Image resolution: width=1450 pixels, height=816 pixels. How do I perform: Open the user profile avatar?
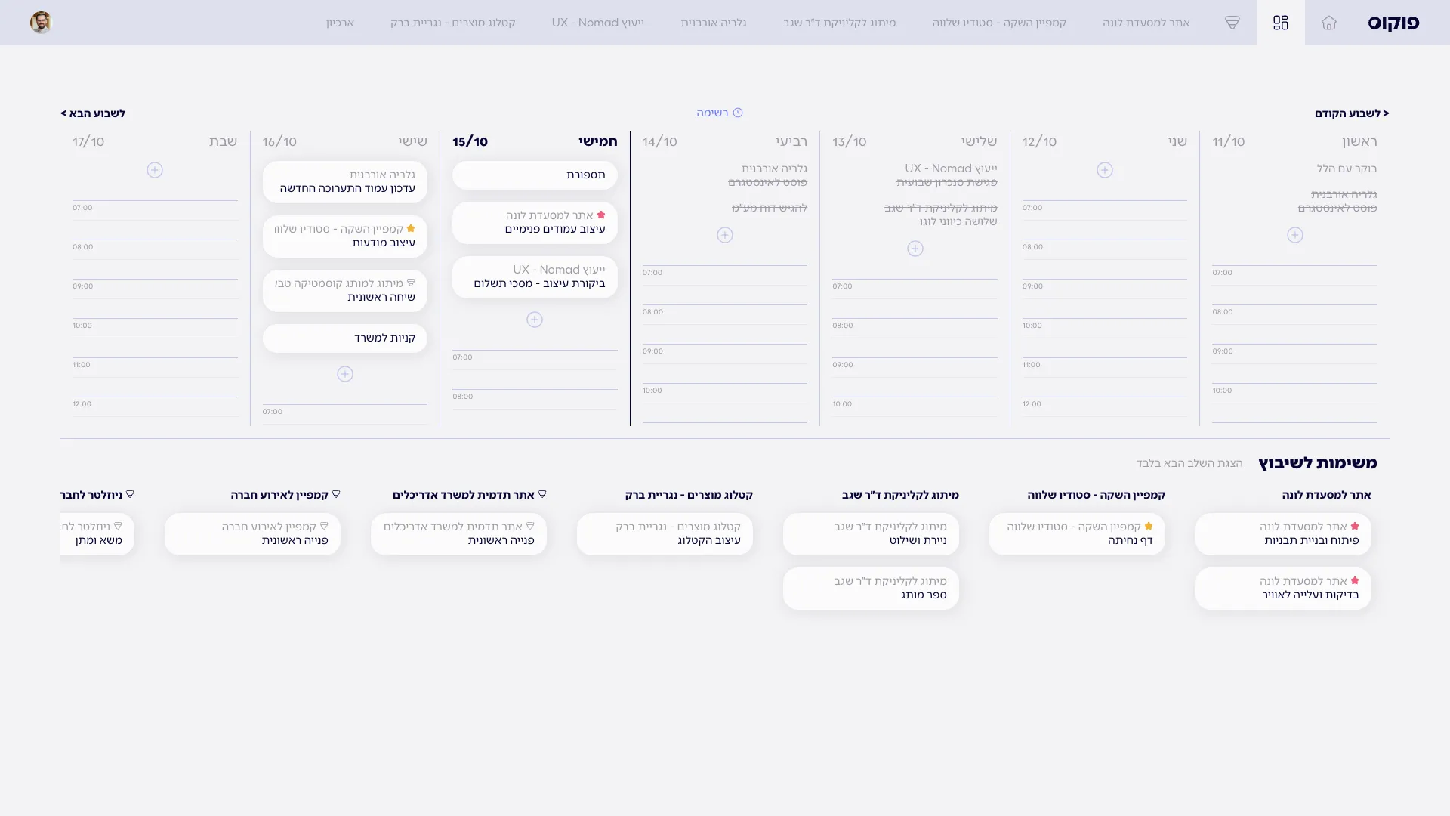tap(41, 23)
